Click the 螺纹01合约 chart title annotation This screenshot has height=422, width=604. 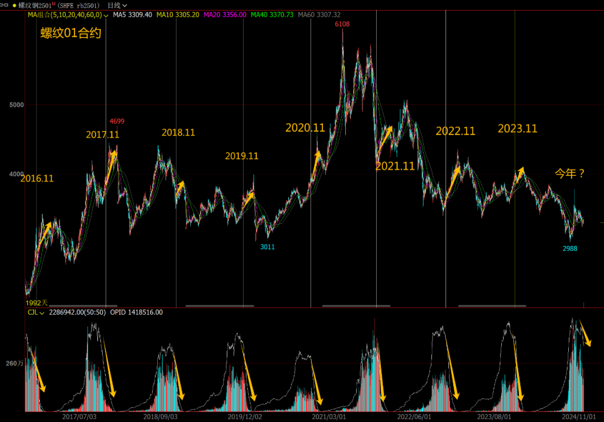click(x=71, y=33)
